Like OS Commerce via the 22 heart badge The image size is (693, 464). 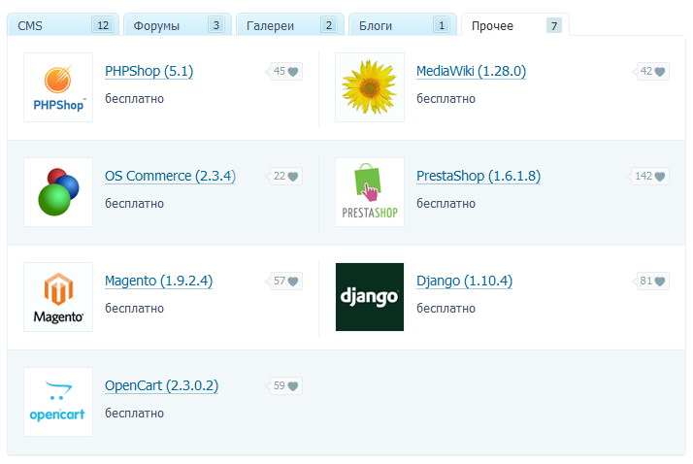[x=284, y=176]
